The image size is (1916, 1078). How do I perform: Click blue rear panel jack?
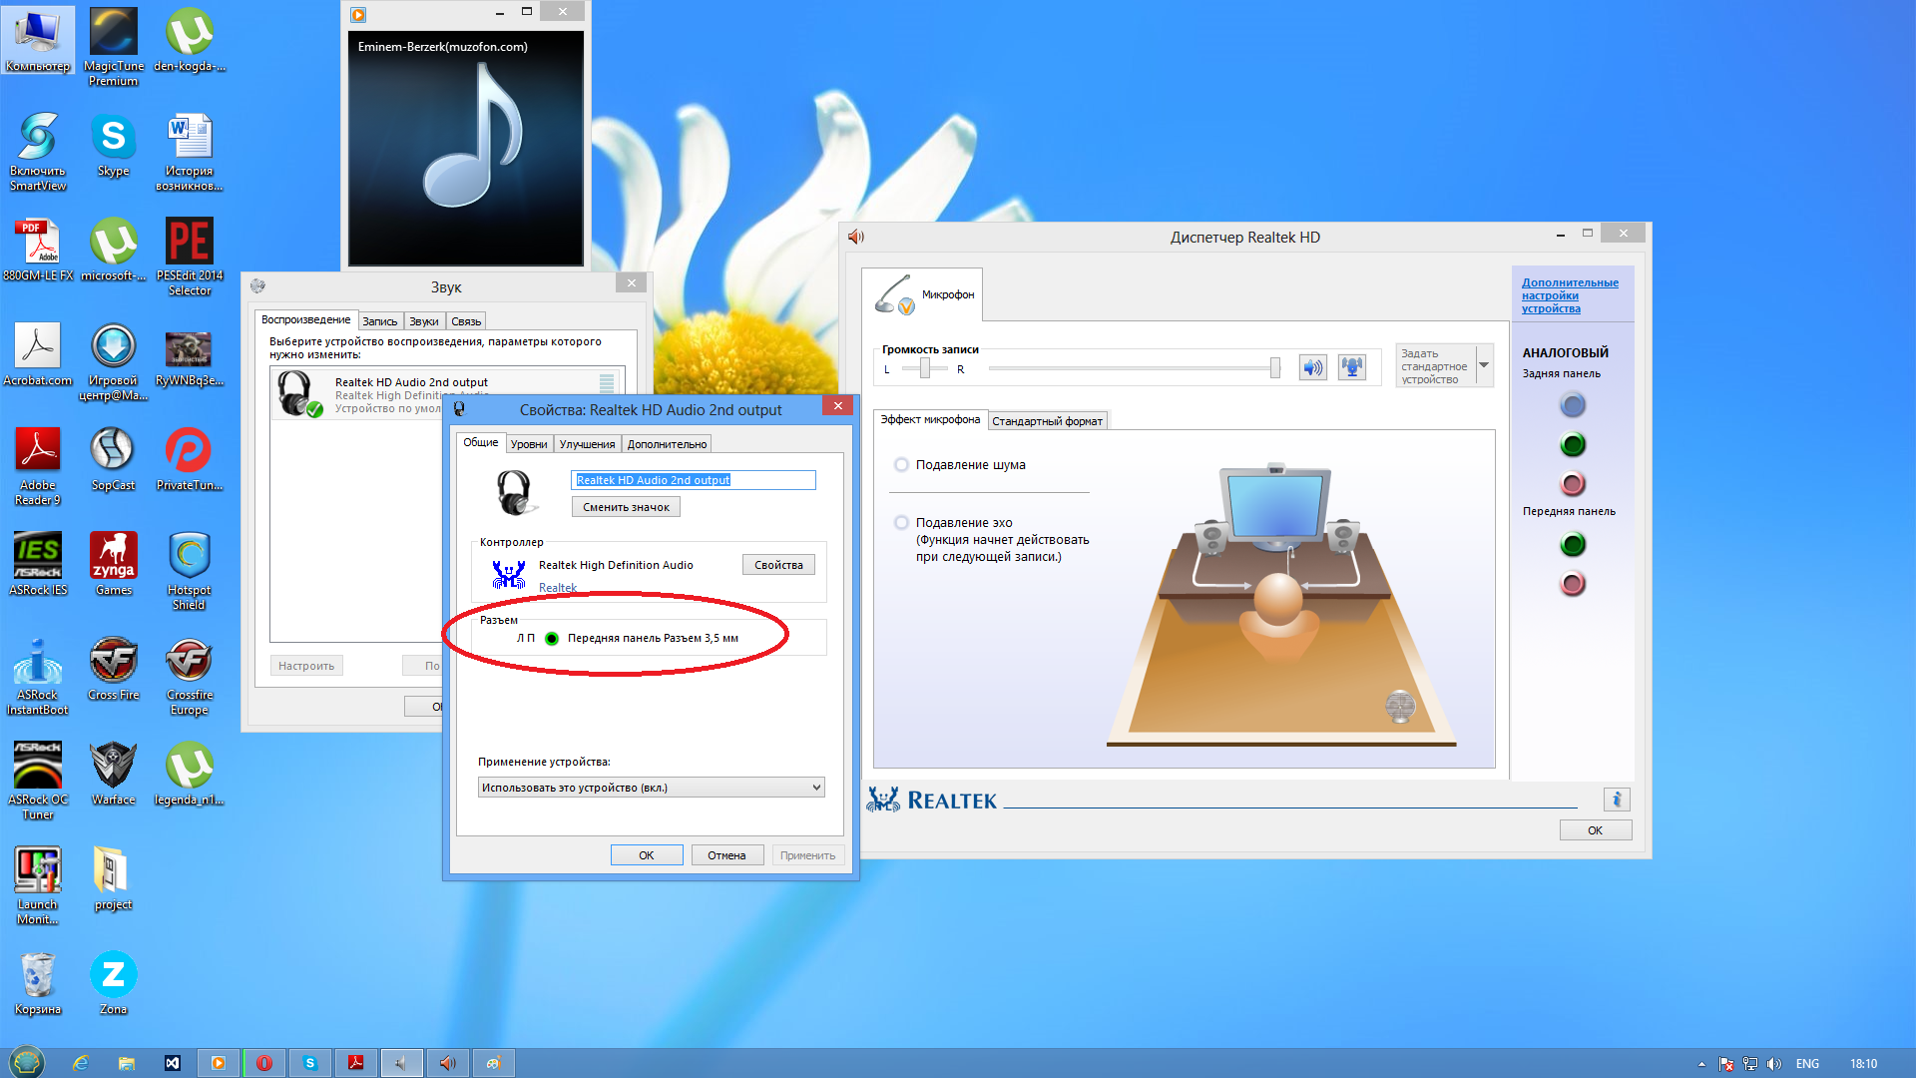(1573, 405)
